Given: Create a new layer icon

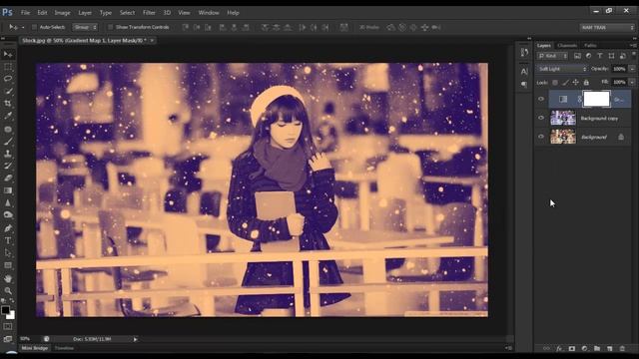Looking at the screenshot, I should tap(610, 348).
